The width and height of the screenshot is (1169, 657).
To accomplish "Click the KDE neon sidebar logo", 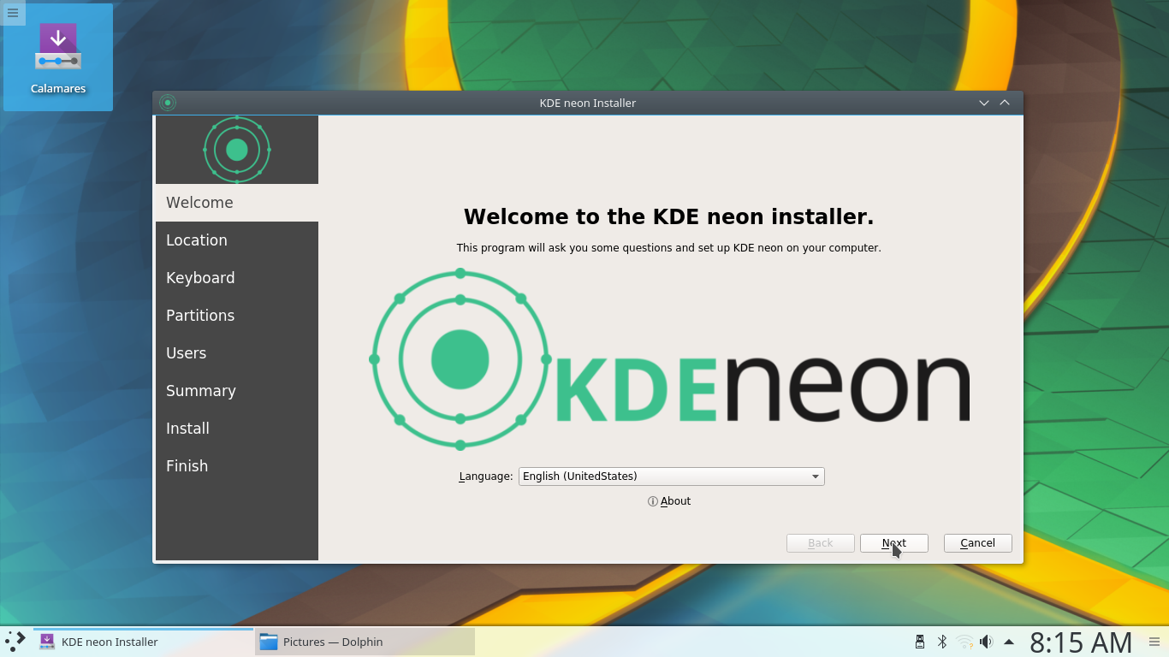I will (x=237, y=150).
